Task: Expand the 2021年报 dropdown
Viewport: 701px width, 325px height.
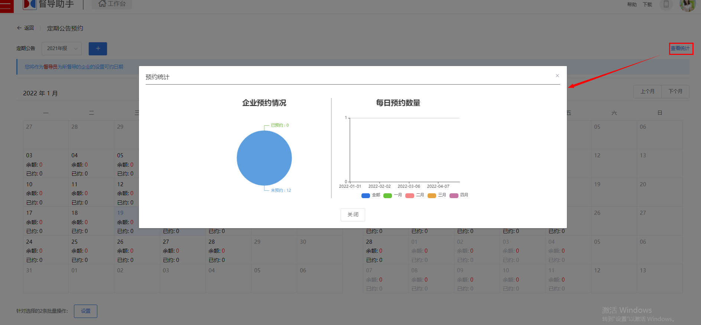Action: (x=62, y=49)
